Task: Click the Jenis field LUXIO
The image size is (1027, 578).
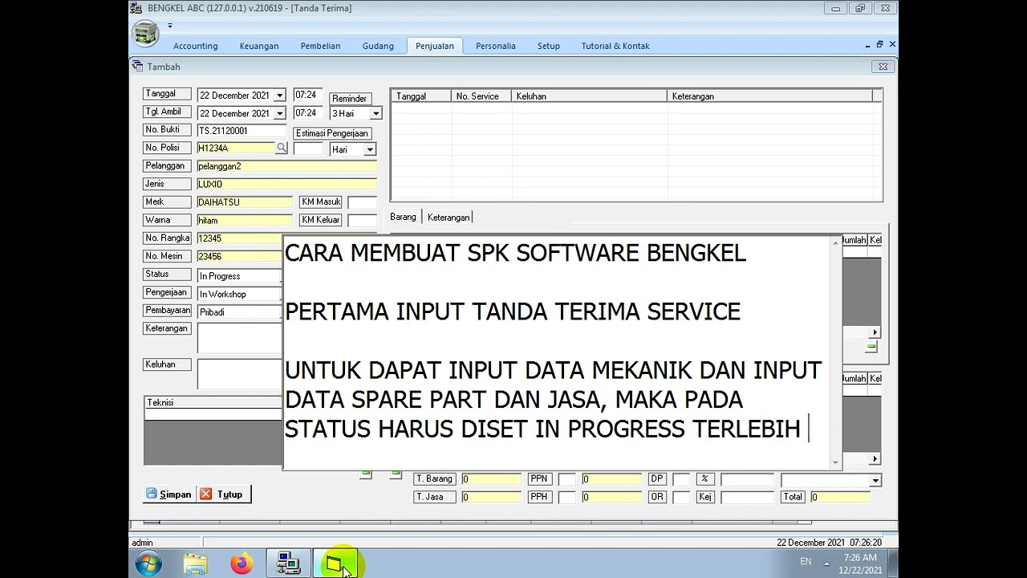Action: coord(286,184)
